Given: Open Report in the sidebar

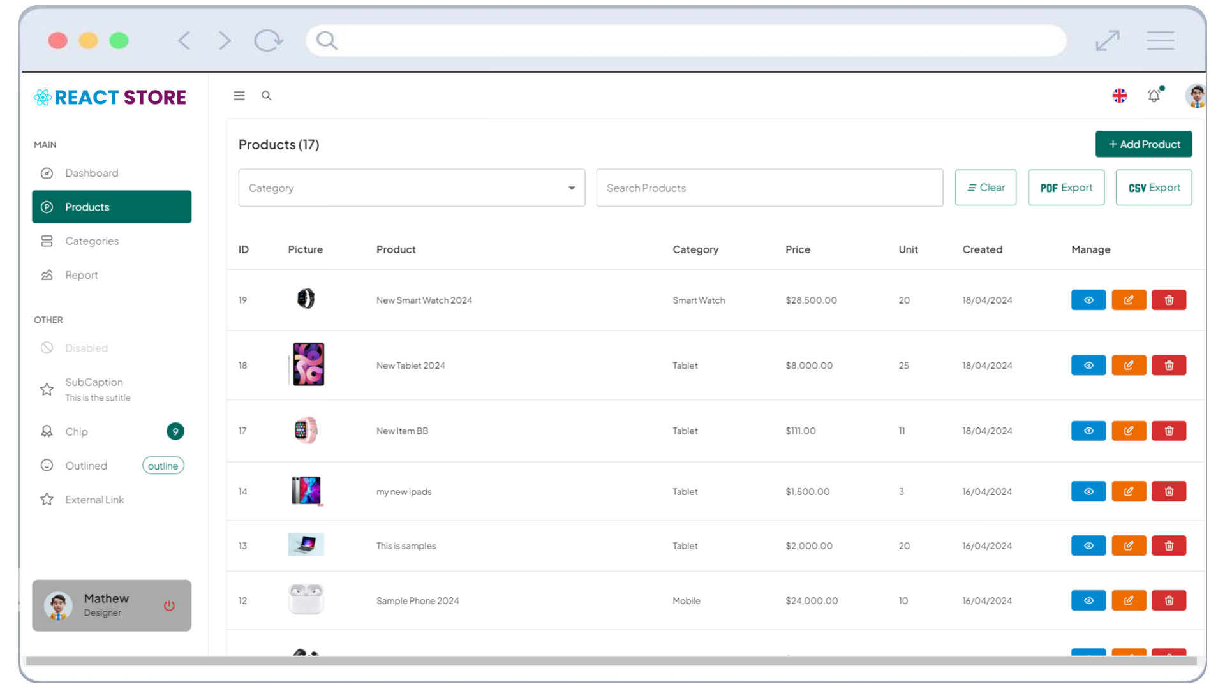Looking at the screenshot, I should [112, 275].
